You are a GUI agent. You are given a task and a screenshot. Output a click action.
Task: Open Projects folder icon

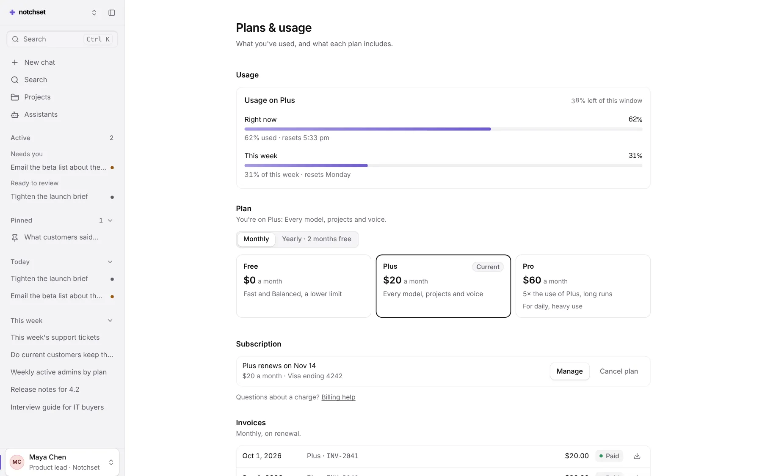pos(15,97)
